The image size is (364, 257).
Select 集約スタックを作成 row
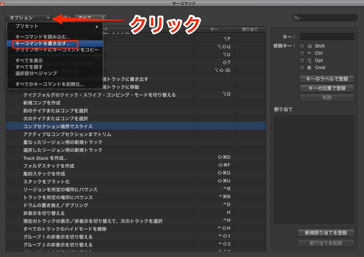tap(136, 174)
